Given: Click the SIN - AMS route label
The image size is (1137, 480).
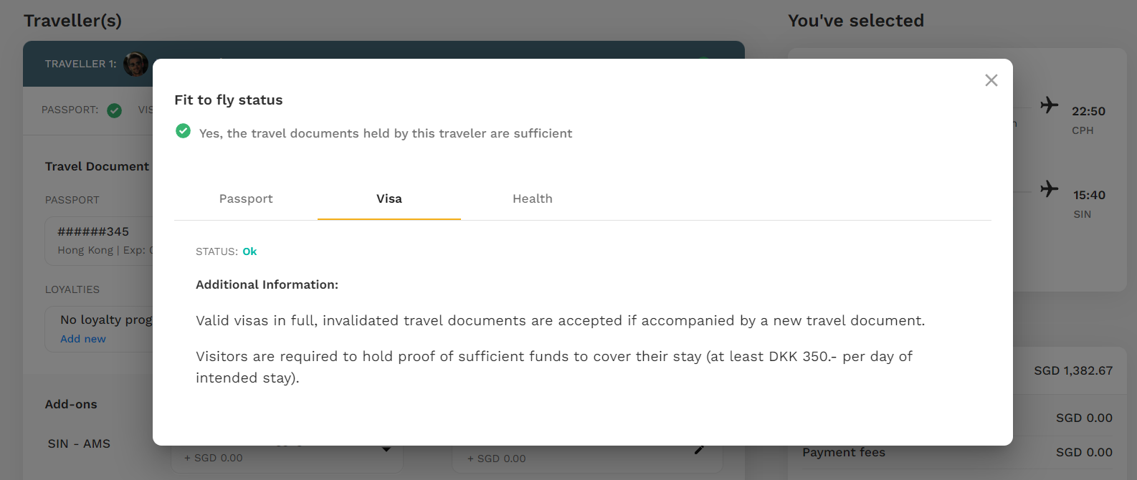Looking at the screenshot, I should 79,443.
